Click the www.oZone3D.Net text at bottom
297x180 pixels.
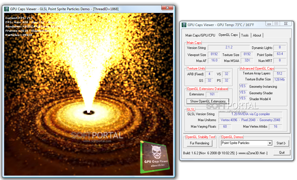click(x=252, y=153)
